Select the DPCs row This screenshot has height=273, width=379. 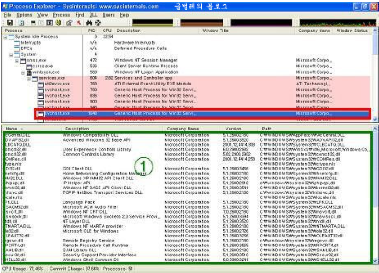[x=186, y=49]
